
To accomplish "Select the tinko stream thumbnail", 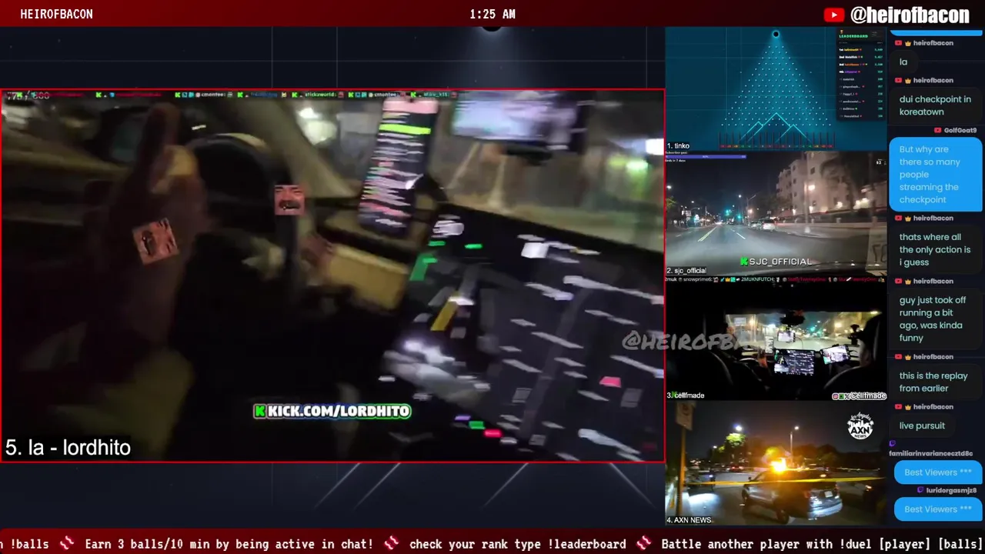I will [x=776, y=89].
